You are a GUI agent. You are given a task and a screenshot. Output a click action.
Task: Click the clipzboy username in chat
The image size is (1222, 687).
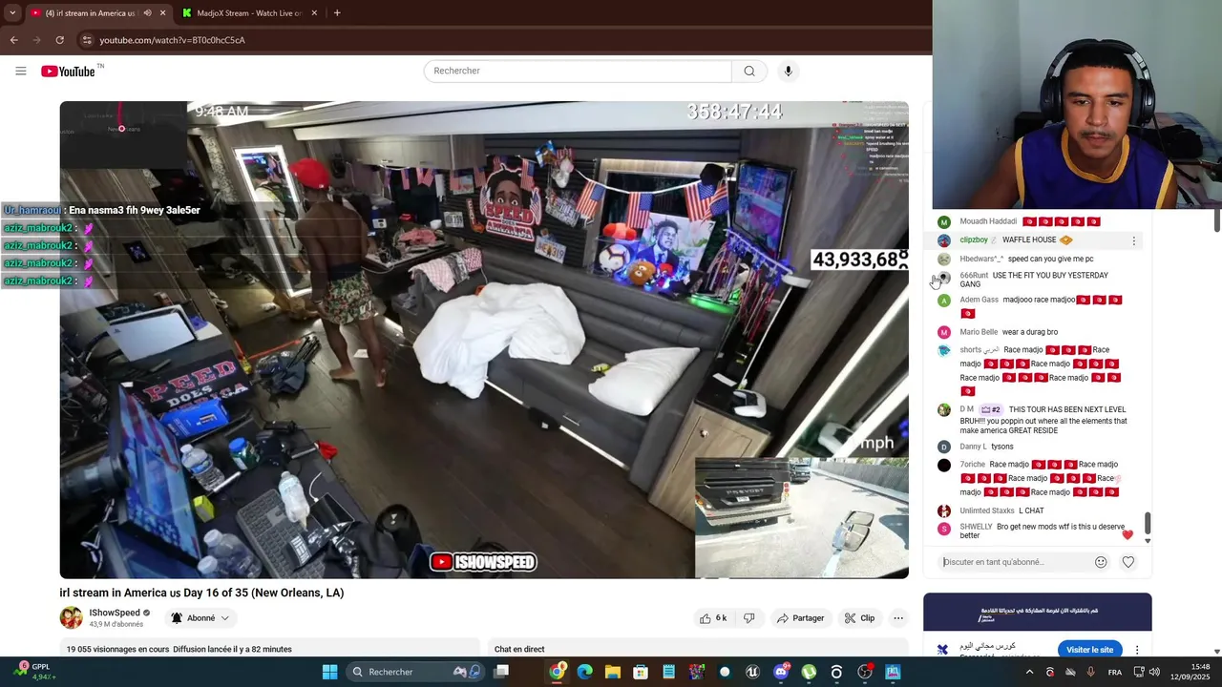974,240
